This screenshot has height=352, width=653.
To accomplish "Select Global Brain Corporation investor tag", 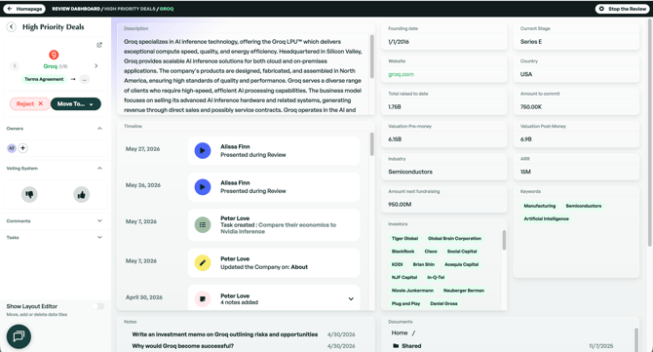I will coord(454,239).
